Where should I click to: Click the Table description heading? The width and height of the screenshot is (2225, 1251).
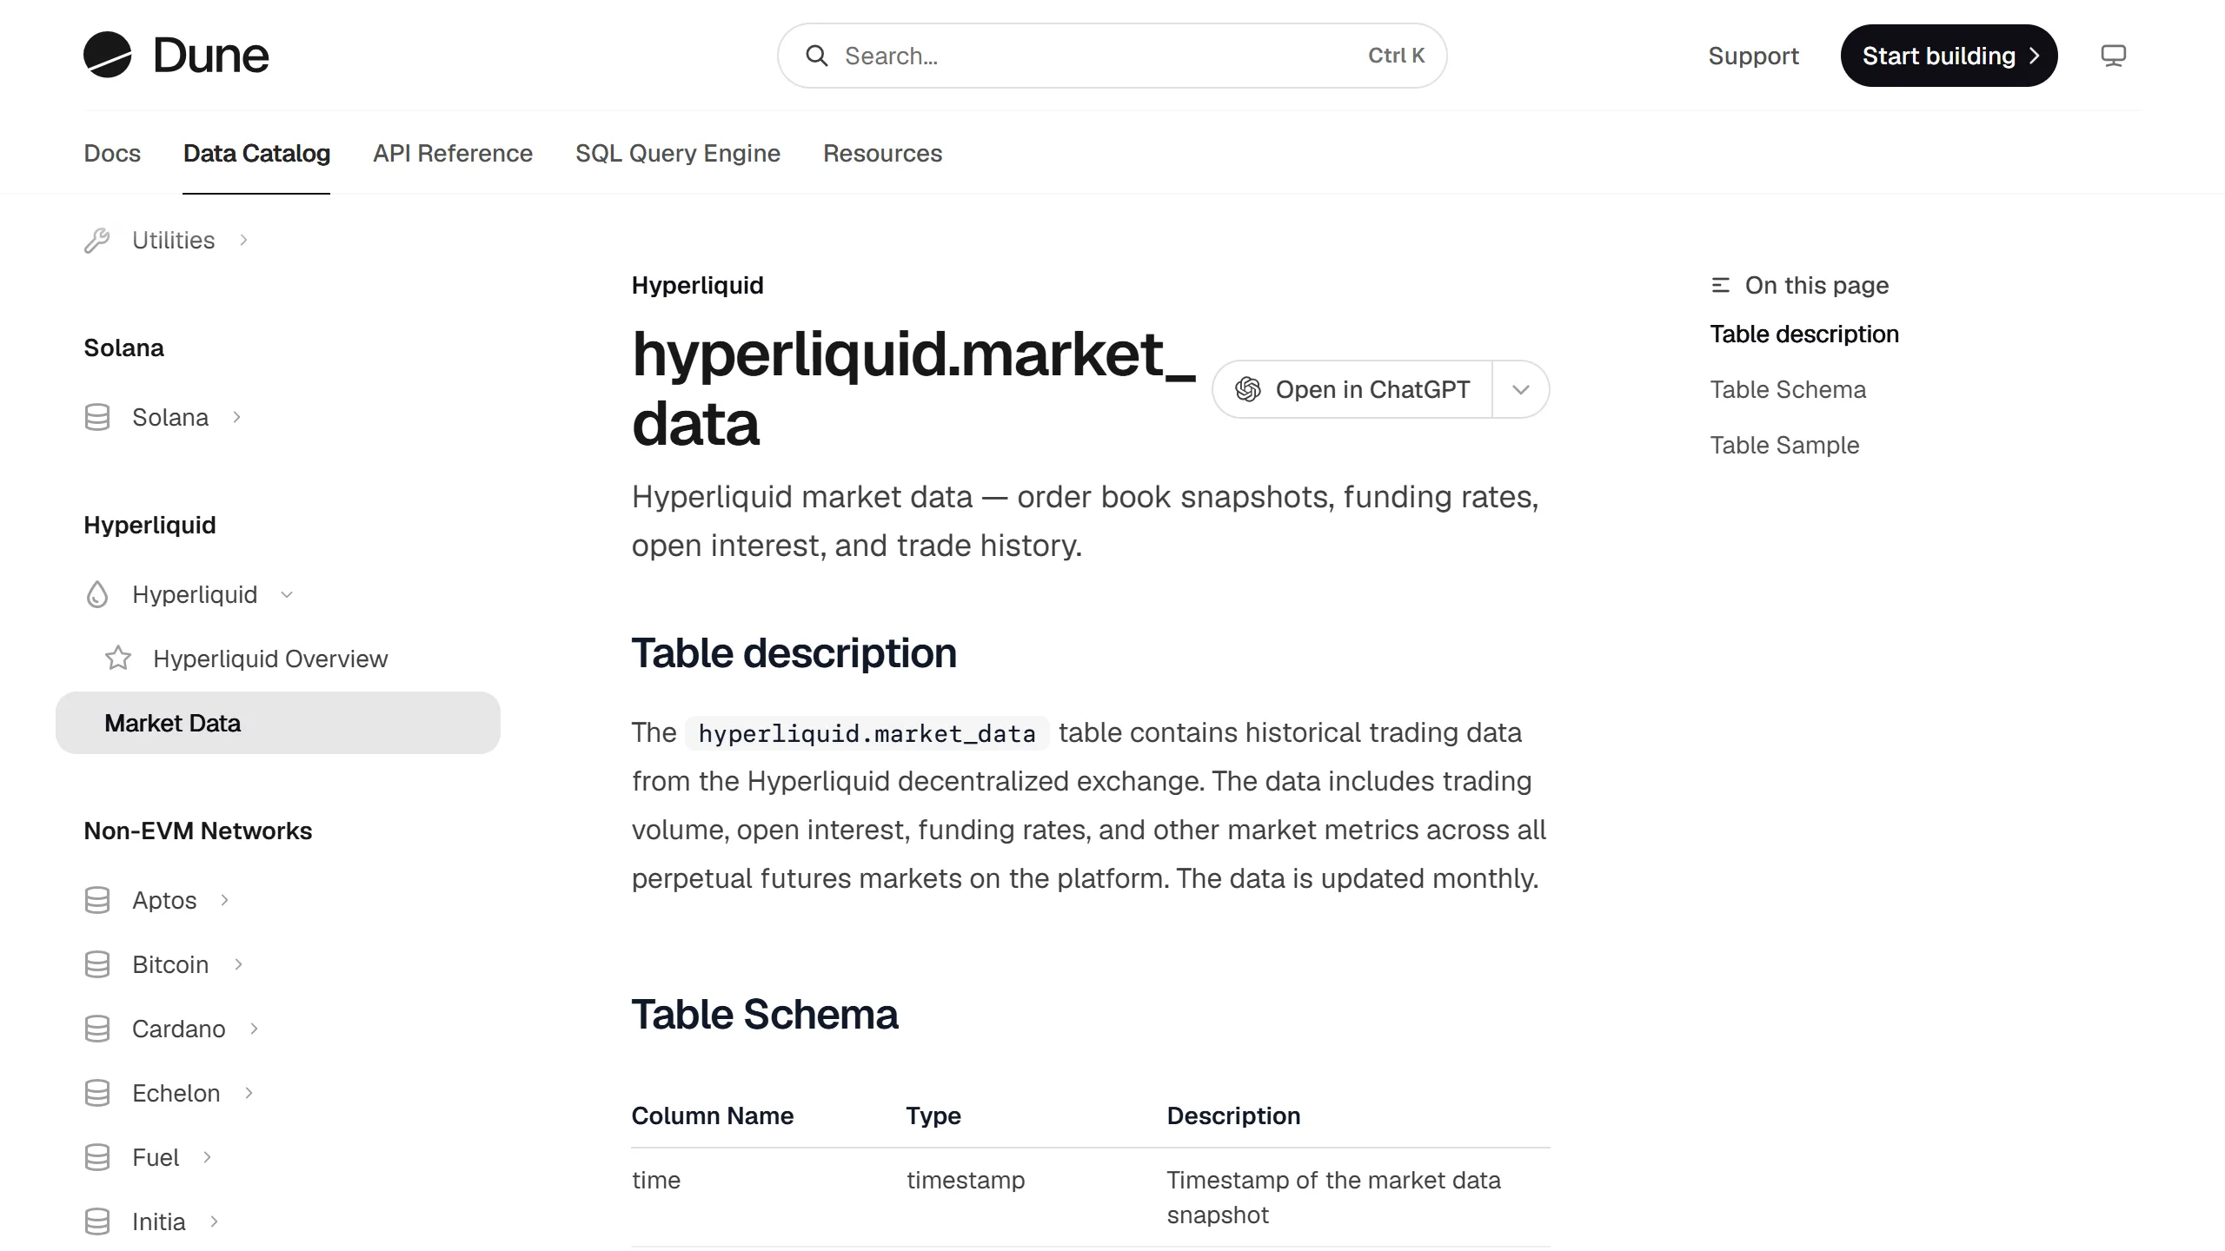(794, 652)
